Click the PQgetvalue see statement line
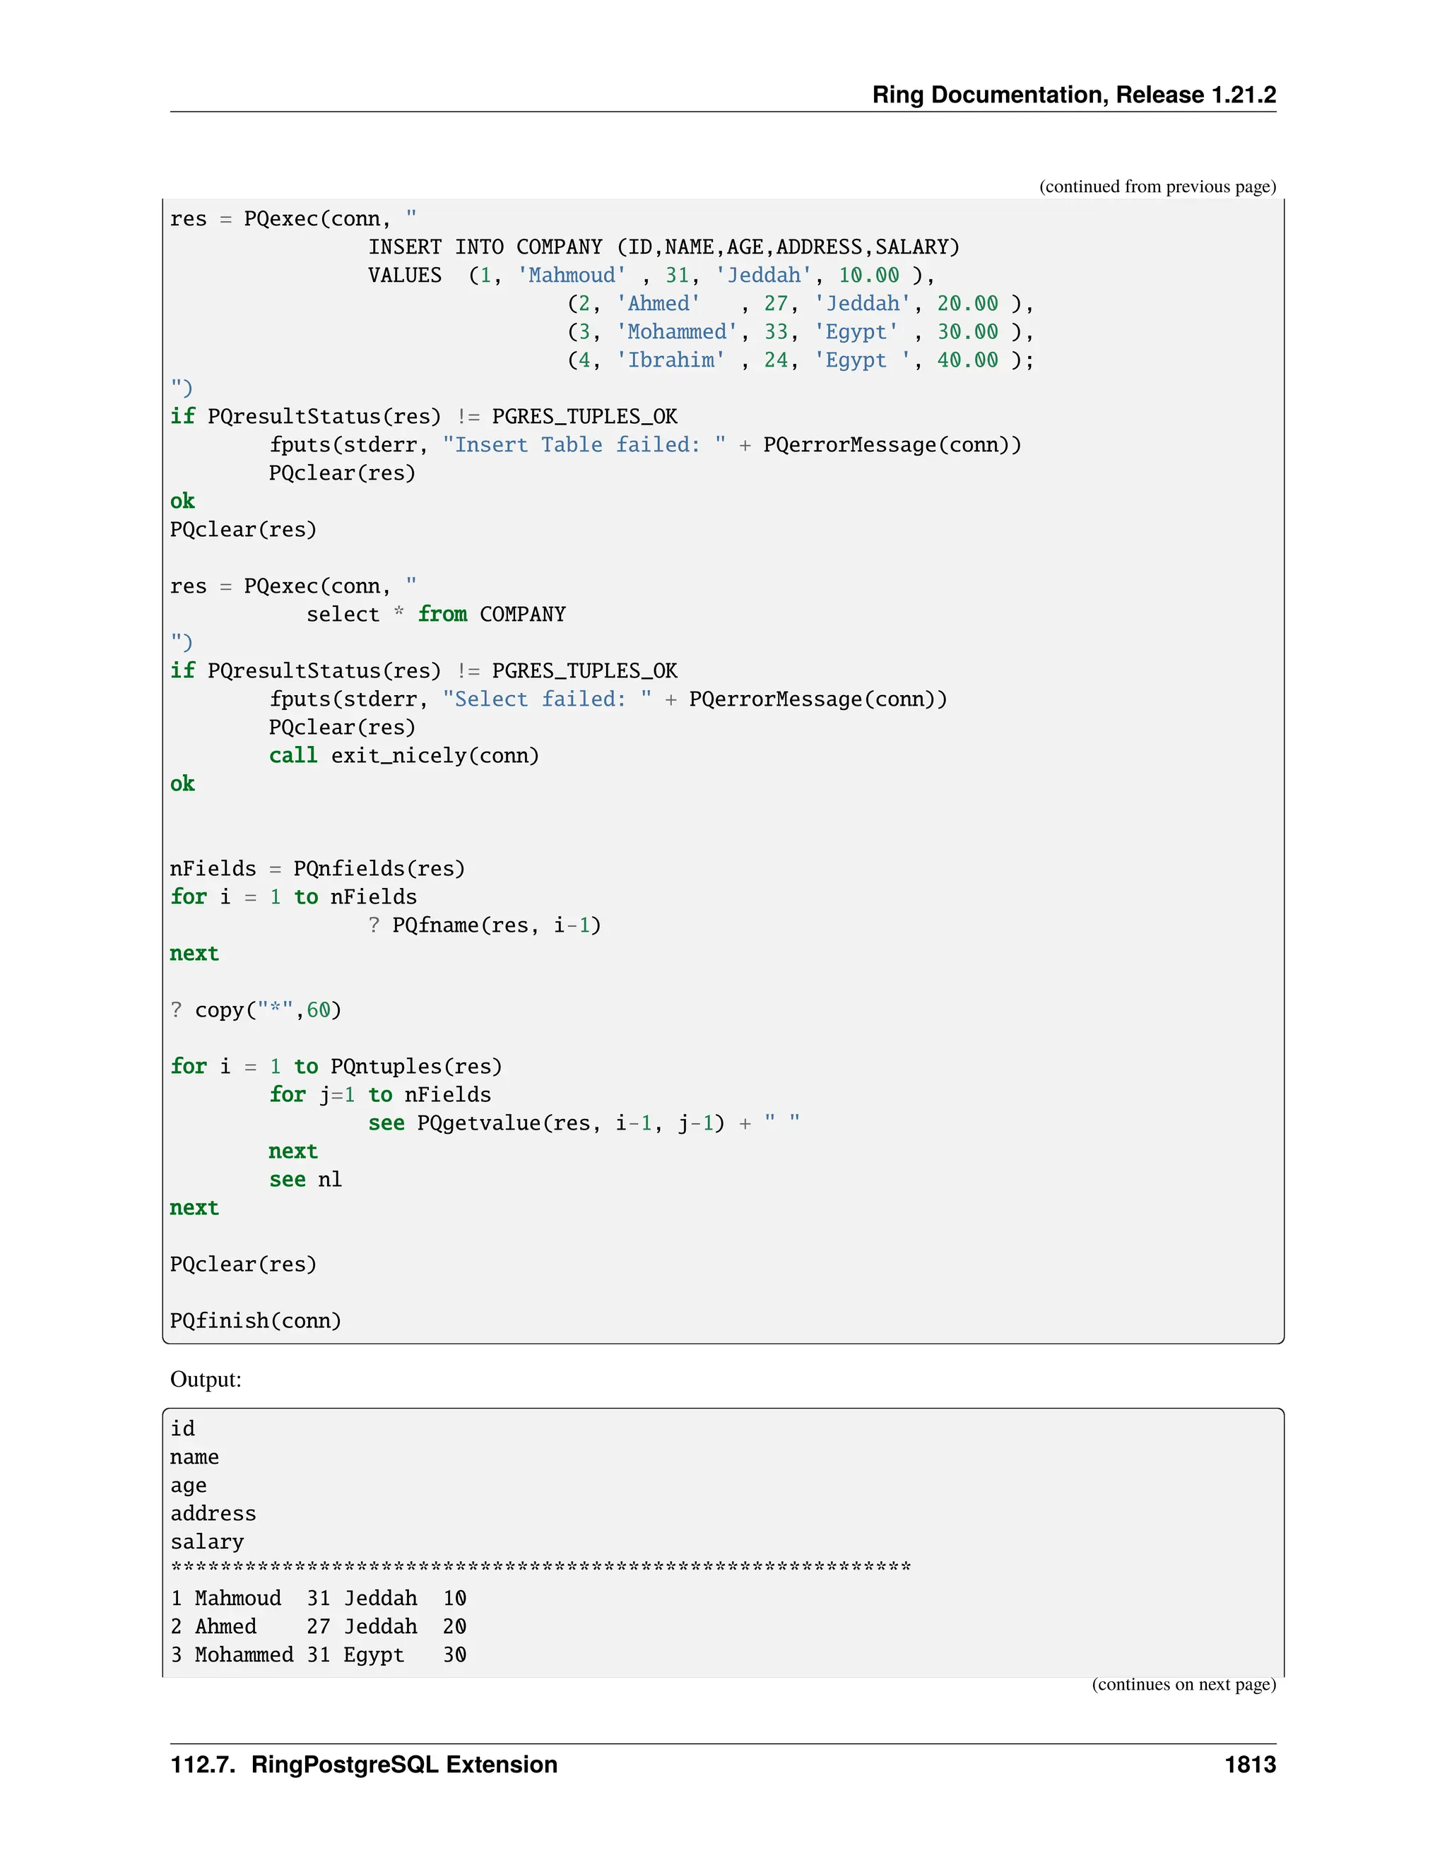This screenshot has width=1447, height=1872. [x=584, y=1124]
